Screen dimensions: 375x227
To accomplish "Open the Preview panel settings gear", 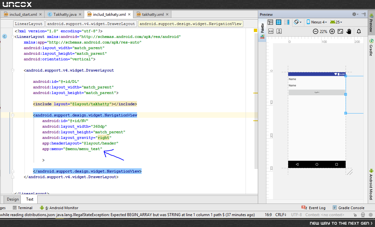I will [x=355, y=14].
